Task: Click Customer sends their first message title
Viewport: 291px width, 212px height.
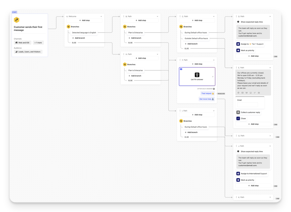Action: (x=28, y=29)
